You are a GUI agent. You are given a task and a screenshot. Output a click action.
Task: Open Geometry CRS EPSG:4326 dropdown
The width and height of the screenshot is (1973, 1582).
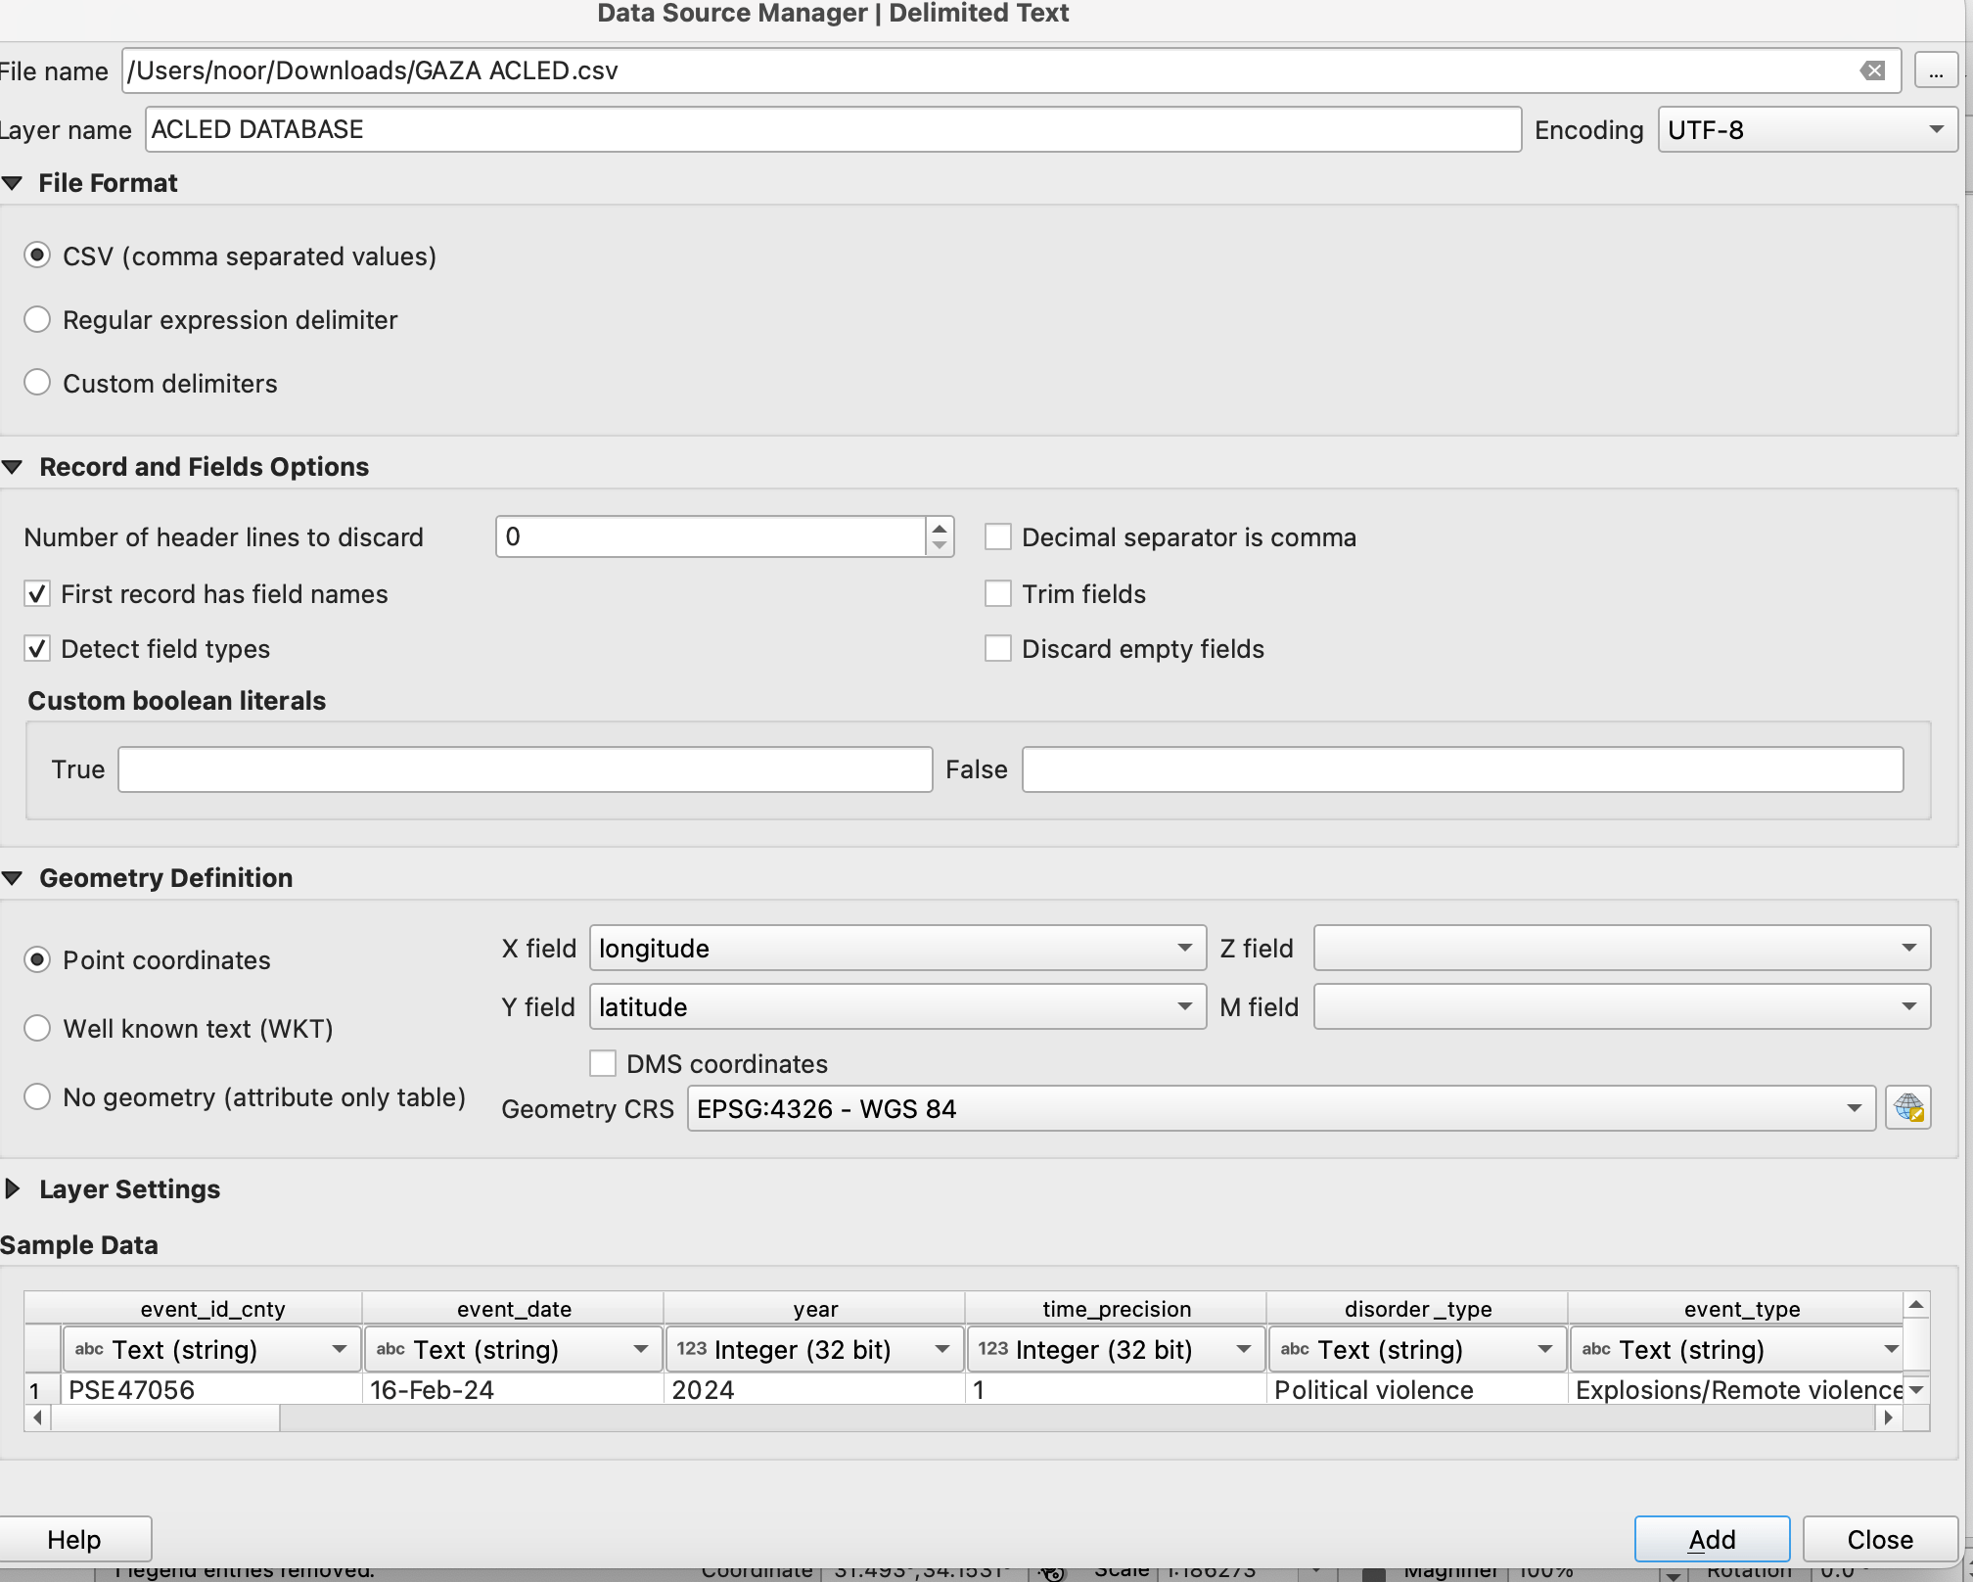[x=1280, y=1108]
